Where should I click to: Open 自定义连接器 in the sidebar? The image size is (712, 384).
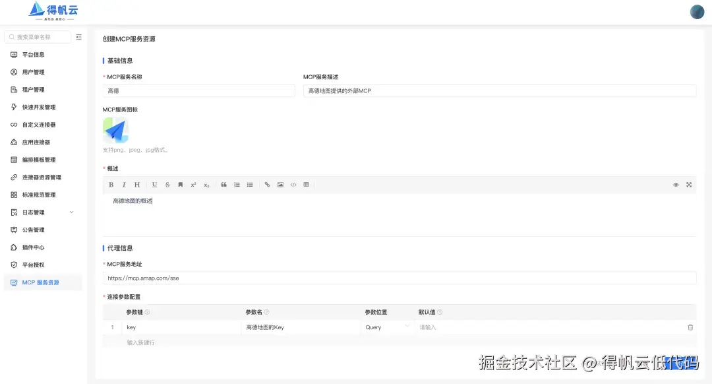coord(43,125)
